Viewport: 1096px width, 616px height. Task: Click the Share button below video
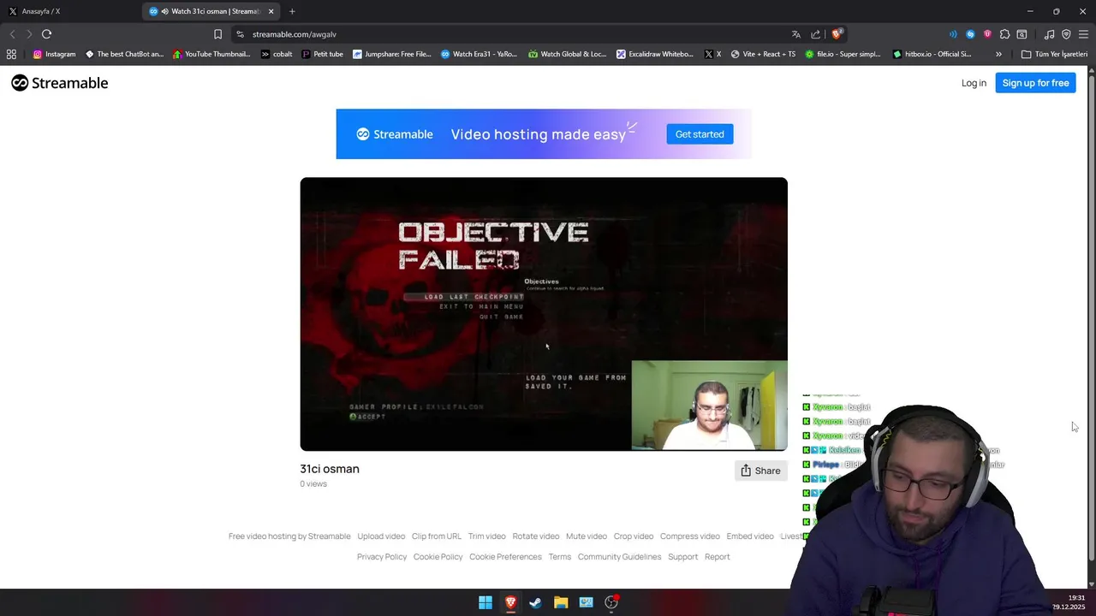click(760, 471)
